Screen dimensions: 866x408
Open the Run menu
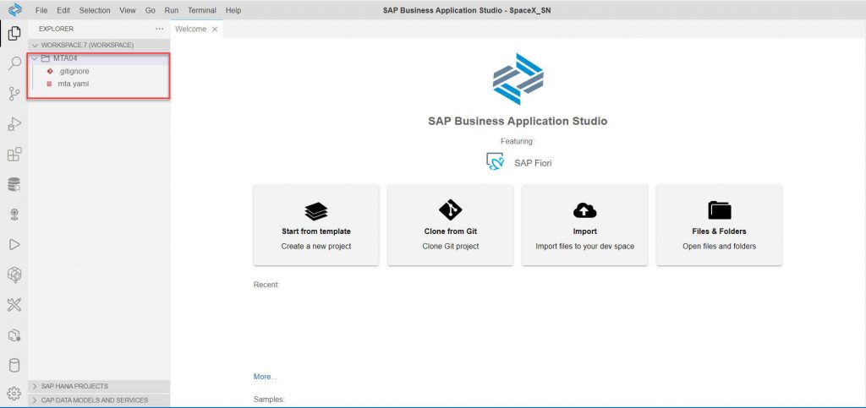(x=171, y=10)
